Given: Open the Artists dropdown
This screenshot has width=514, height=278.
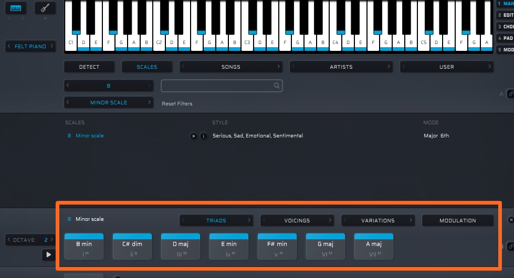Looking at the screenshot, I should point(341,67).
